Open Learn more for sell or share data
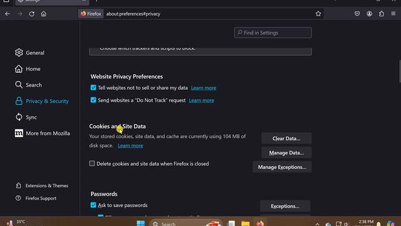 pos(204,88)
